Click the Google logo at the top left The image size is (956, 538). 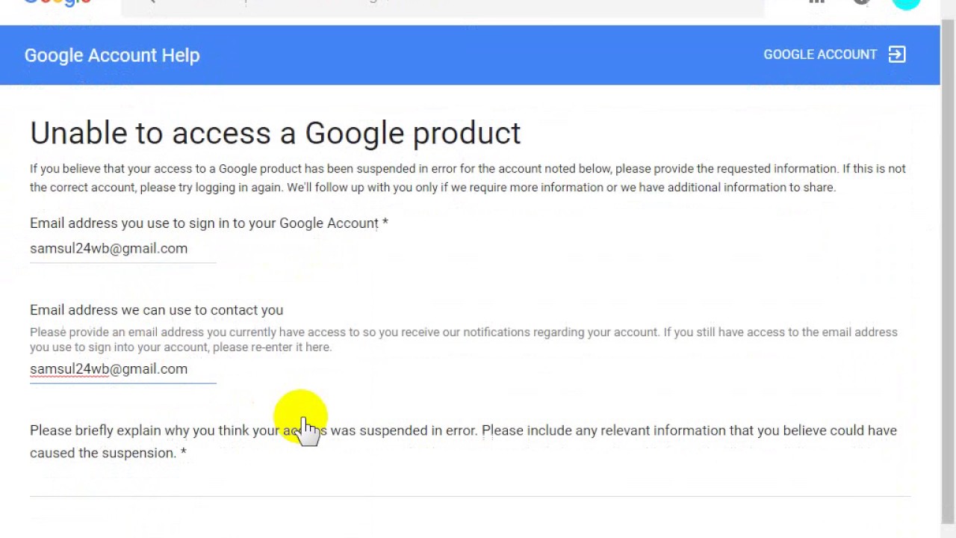tap(57, 2)
